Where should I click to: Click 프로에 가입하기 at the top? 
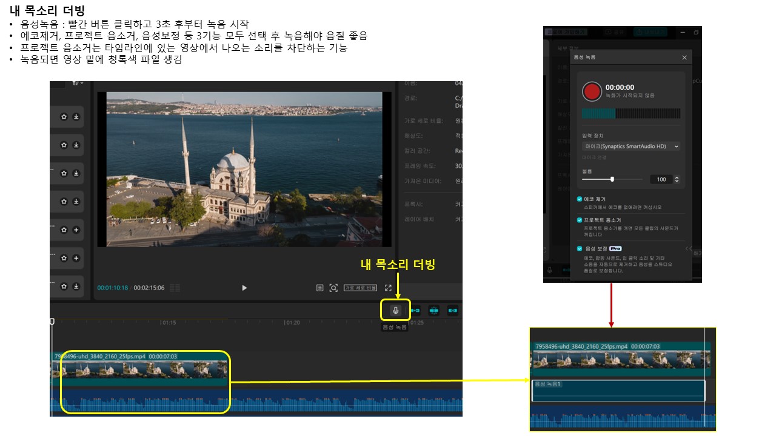[565, 31]
